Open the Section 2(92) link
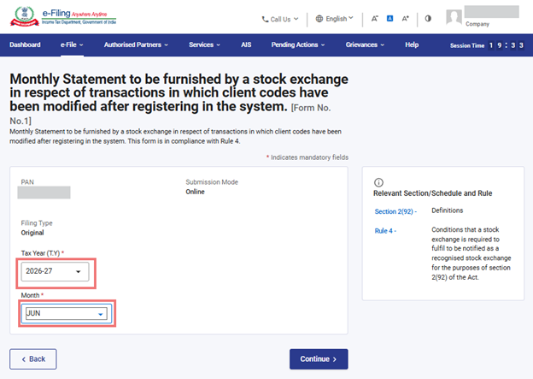Screen dimensions: 533x379 click(x=396, y=211)
